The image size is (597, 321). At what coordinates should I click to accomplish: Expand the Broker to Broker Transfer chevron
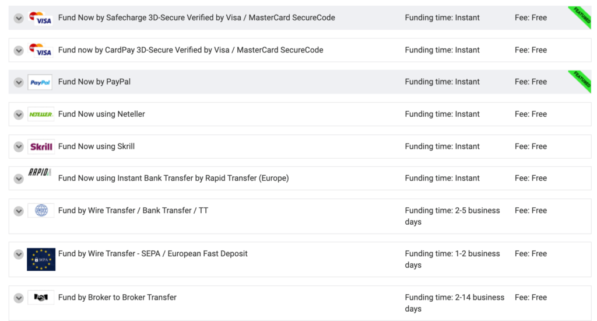[x=19, y=298]
